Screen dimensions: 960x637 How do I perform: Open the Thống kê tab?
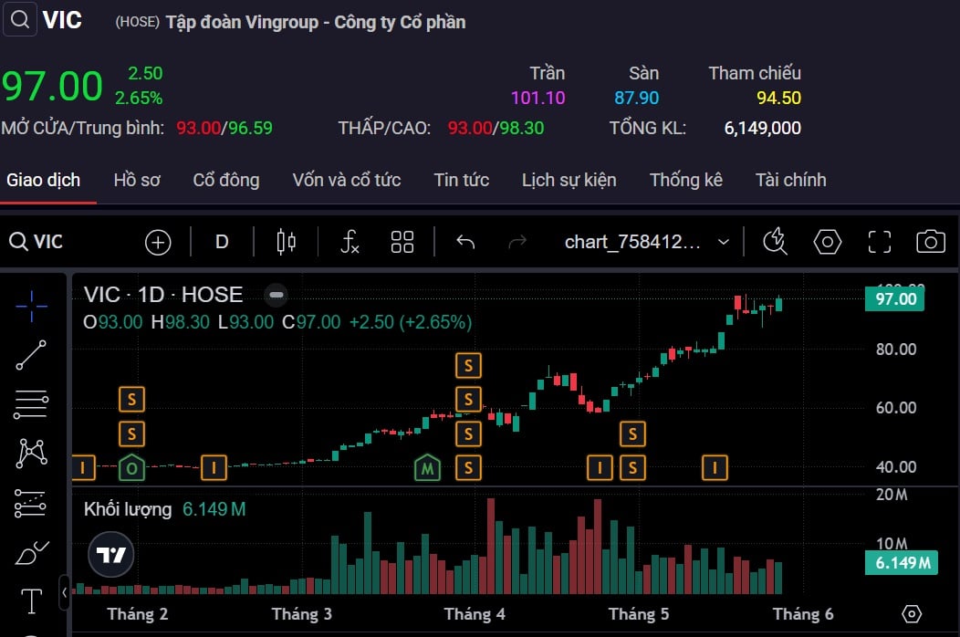point(686,180)
